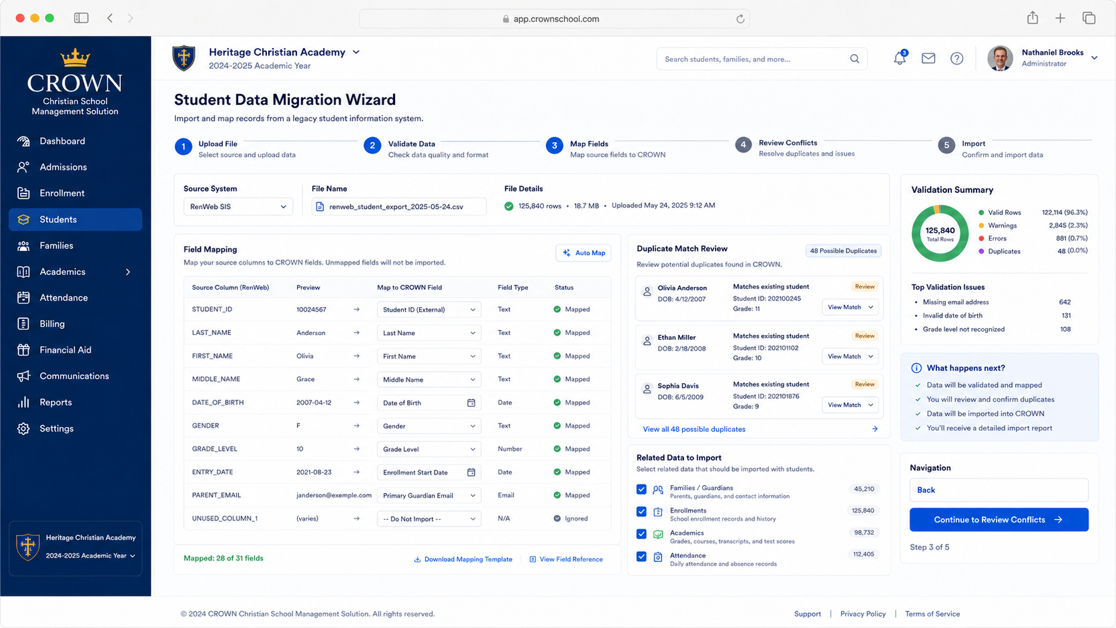This screenshot has width=1116, height=628.
Task: Open Communications in the sidebar
Action: pos(75,376)
